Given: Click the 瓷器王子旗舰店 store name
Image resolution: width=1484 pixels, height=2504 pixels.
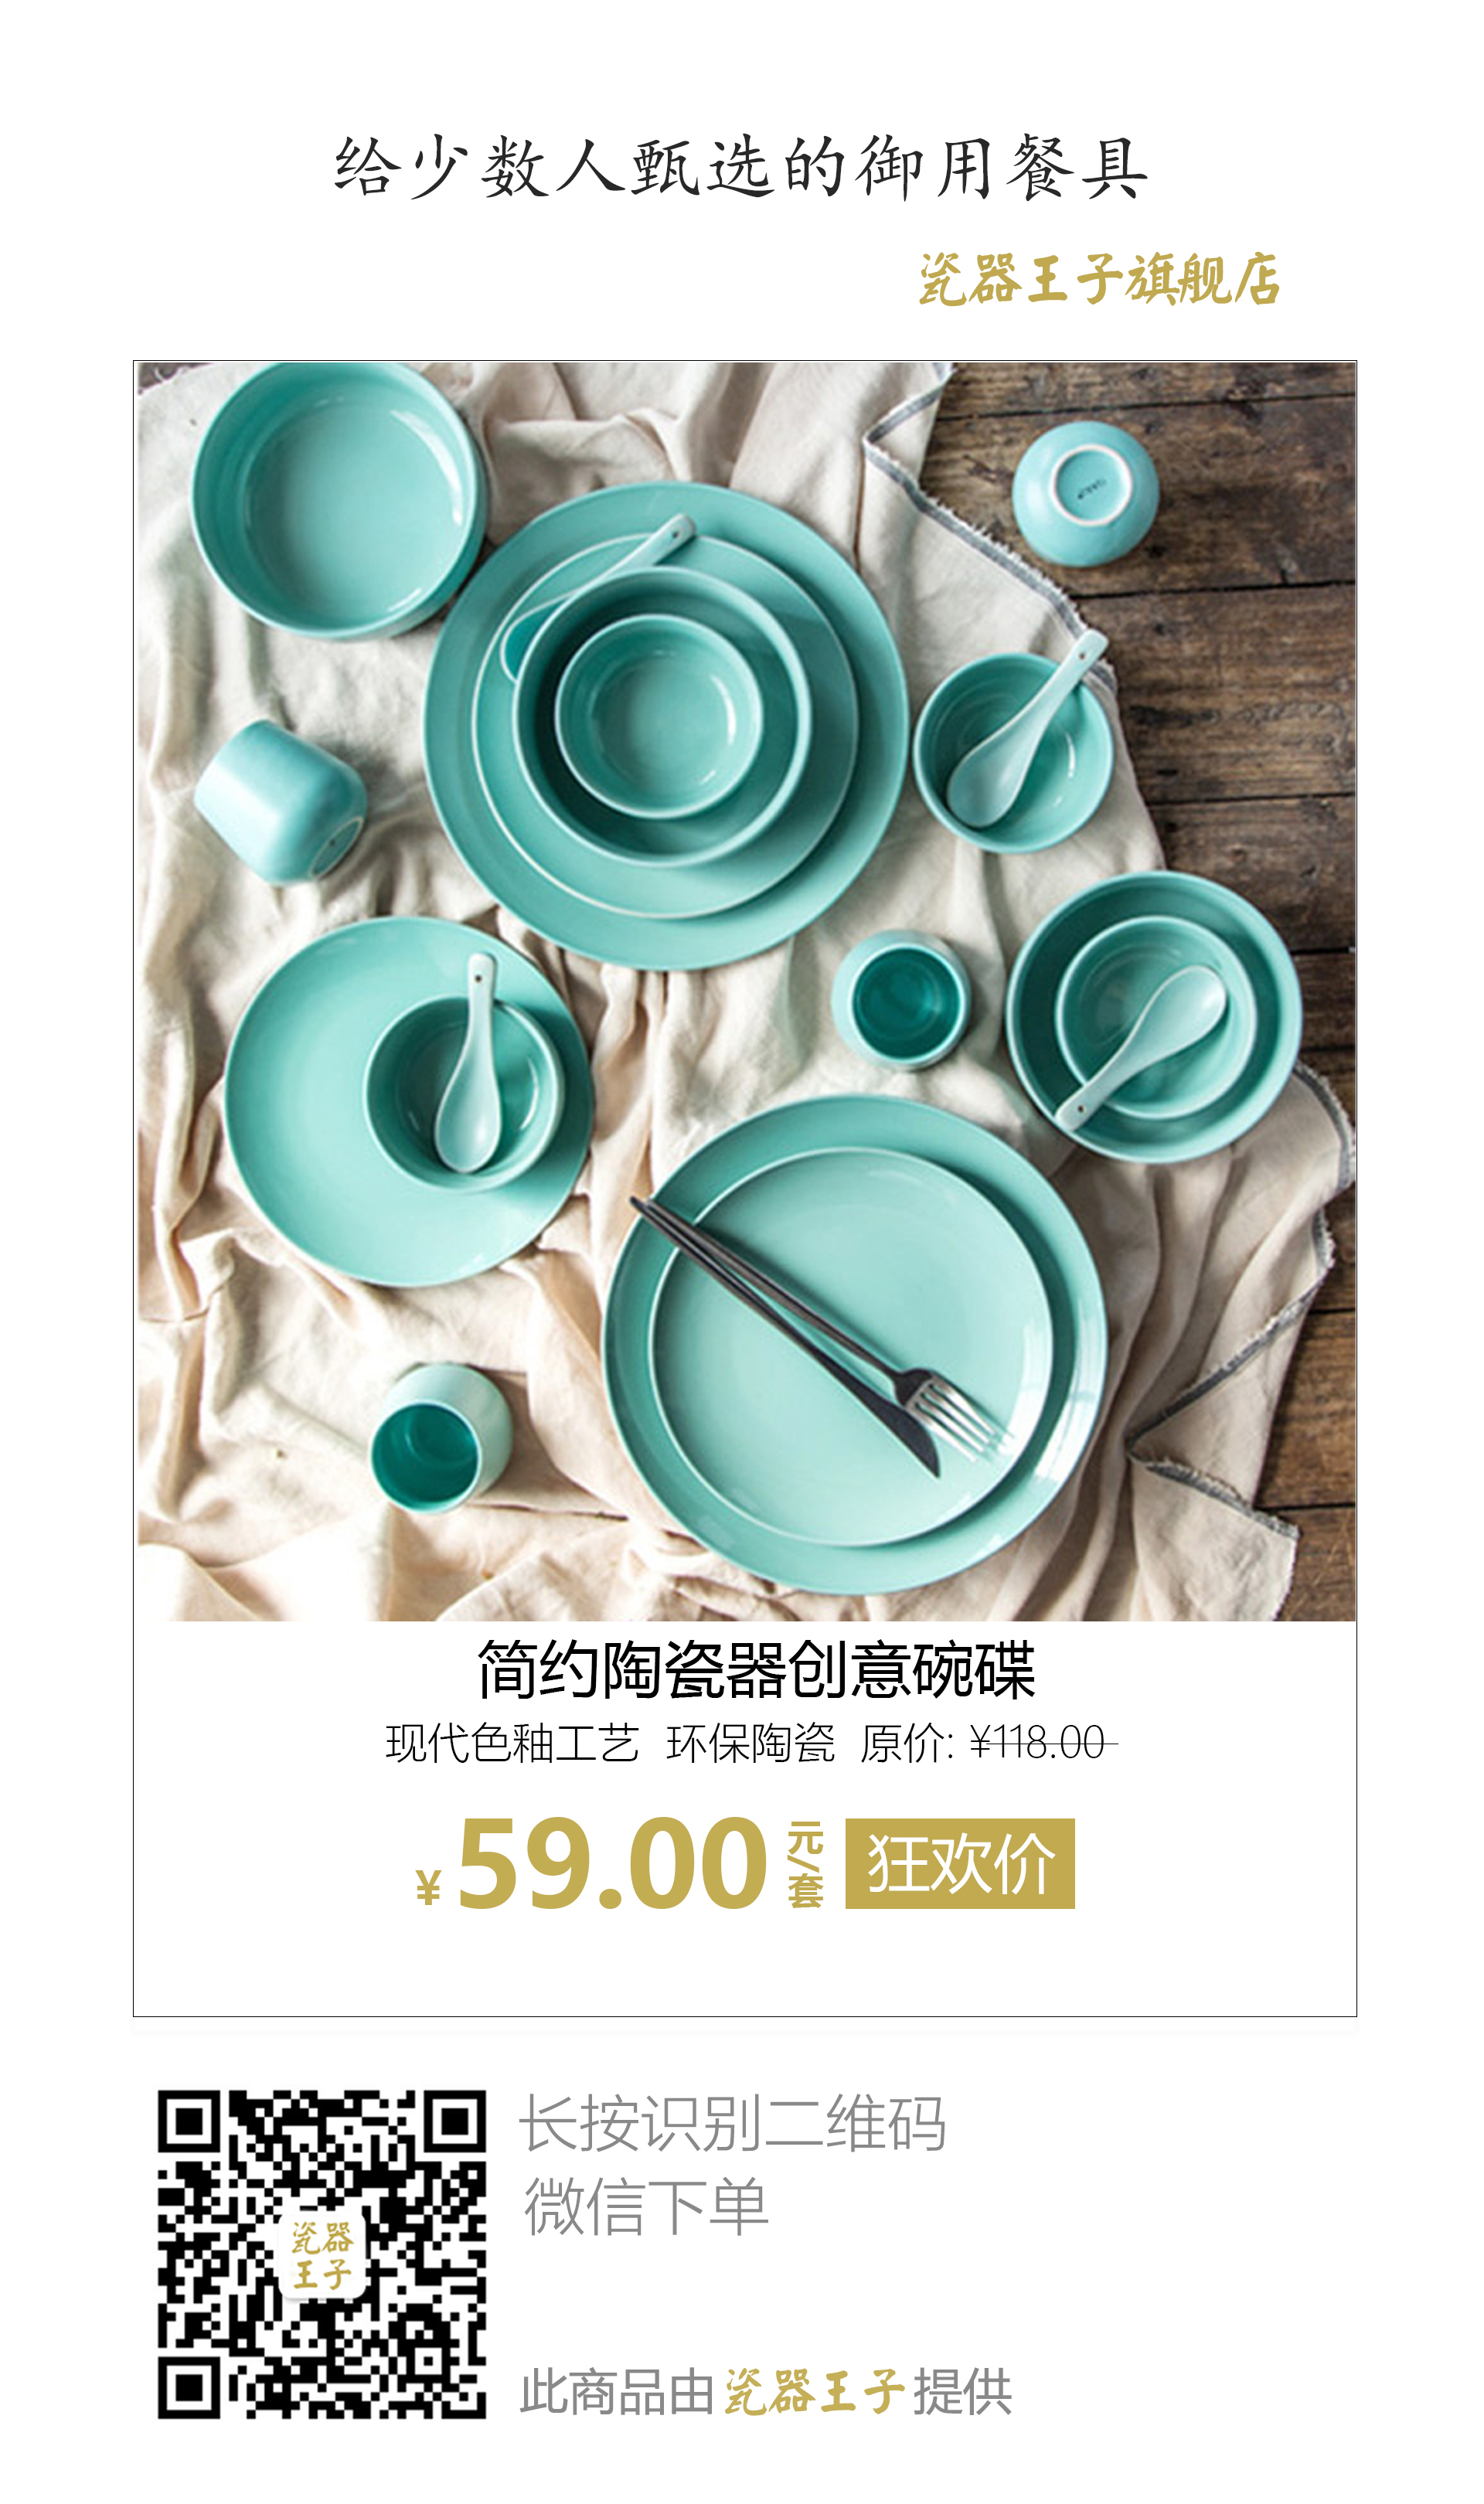Looking at the screenshot, I should [x=1098, y=278].
